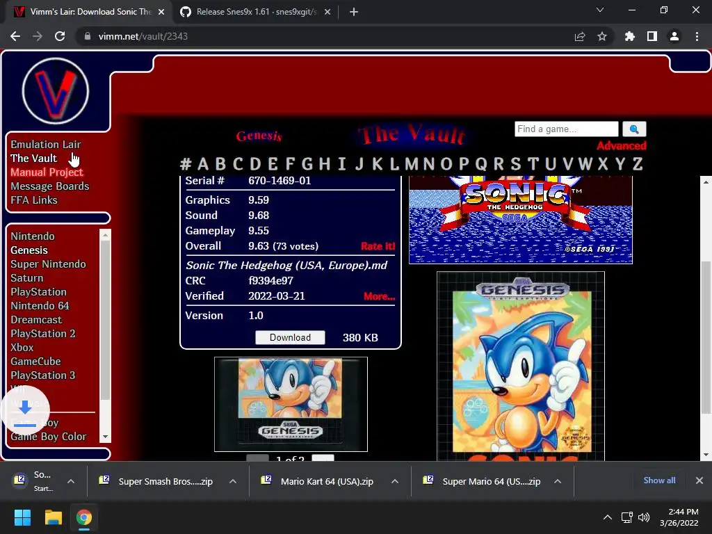Screen dimensions: 712x534
Task: Open Chrome extensions puzzle icon
Action: [x=629, y=36]
